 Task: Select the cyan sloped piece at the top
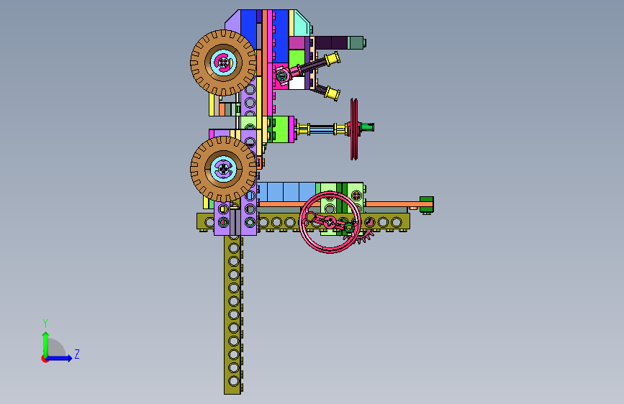[x=302, y=23]
